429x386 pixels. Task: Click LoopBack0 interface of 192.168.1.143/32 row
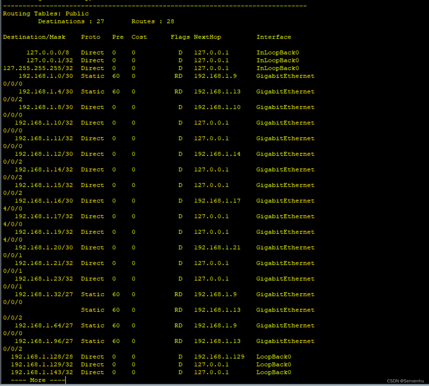point(274,372)
